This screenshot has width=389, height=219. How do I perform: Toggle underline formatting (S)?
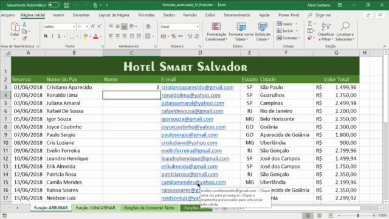59,36
